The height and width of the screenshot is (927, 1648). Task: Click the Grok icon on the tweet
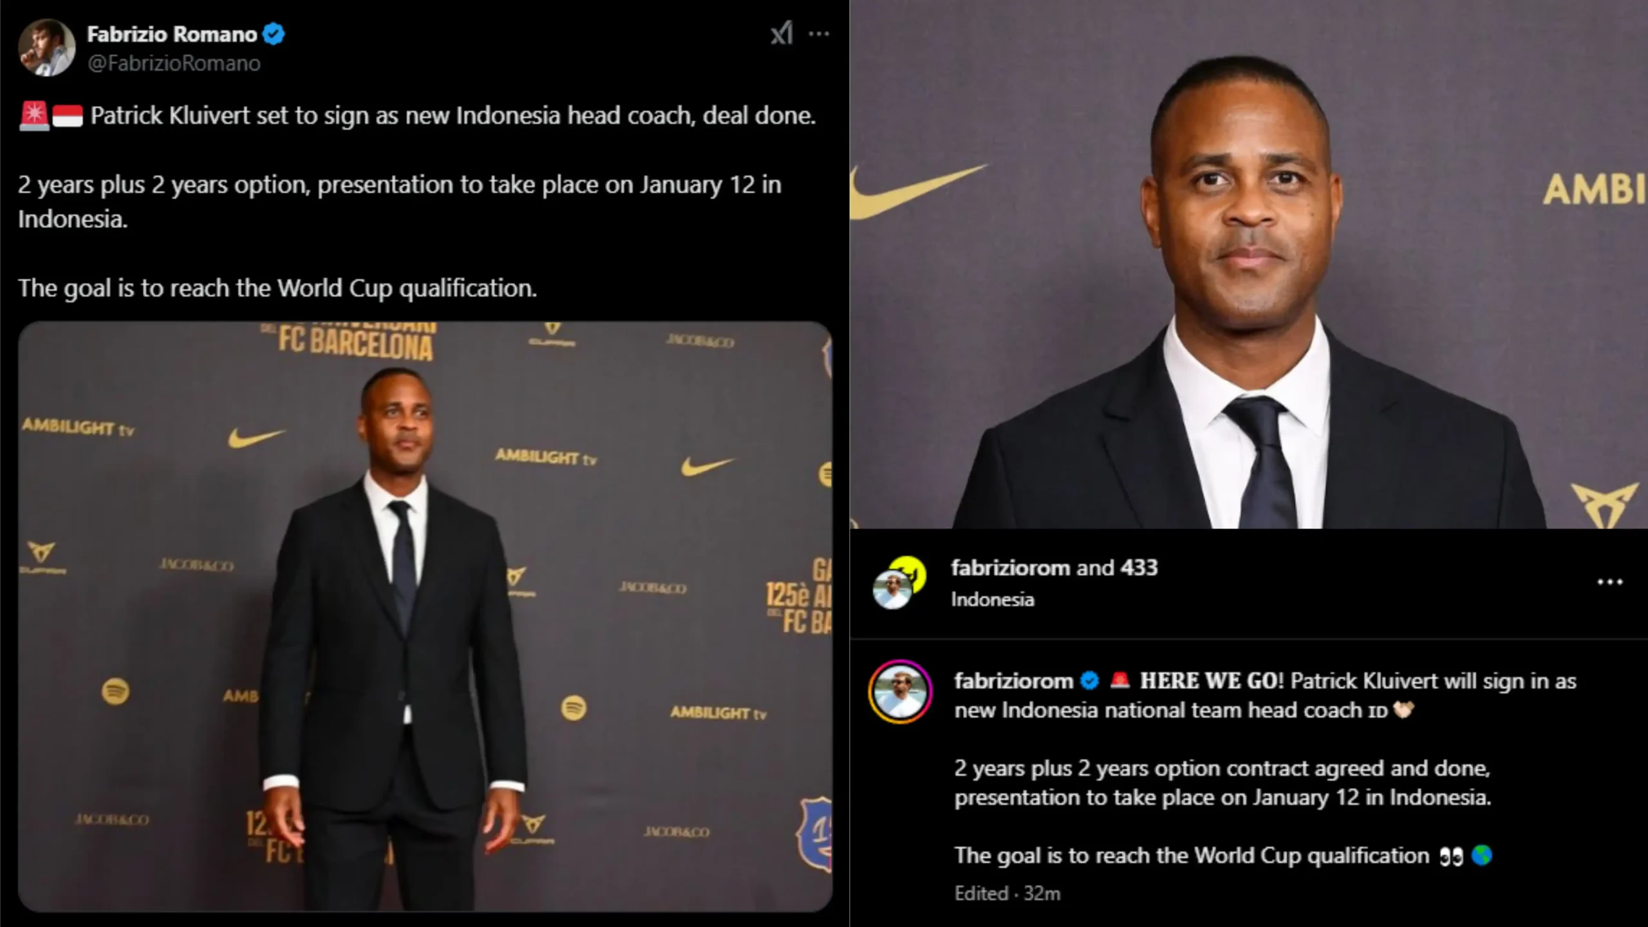[782, 33]
